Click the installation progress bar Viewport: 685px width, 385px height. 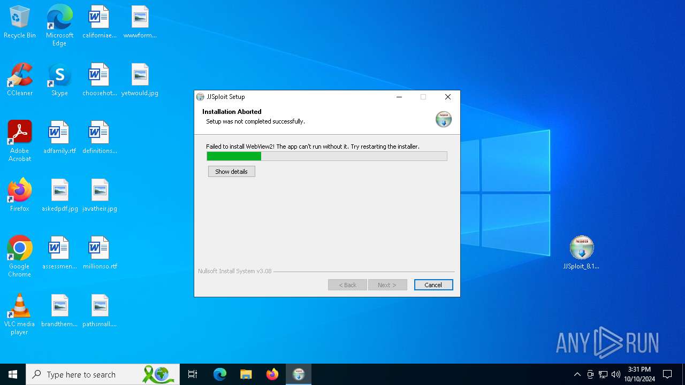click(x=327, y=156)
